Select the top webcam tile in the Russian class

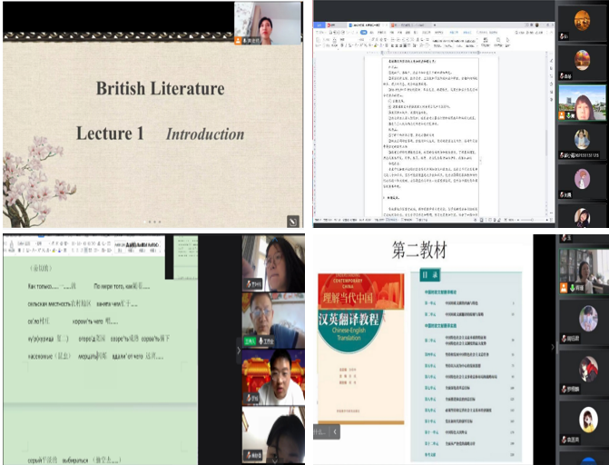272,263
